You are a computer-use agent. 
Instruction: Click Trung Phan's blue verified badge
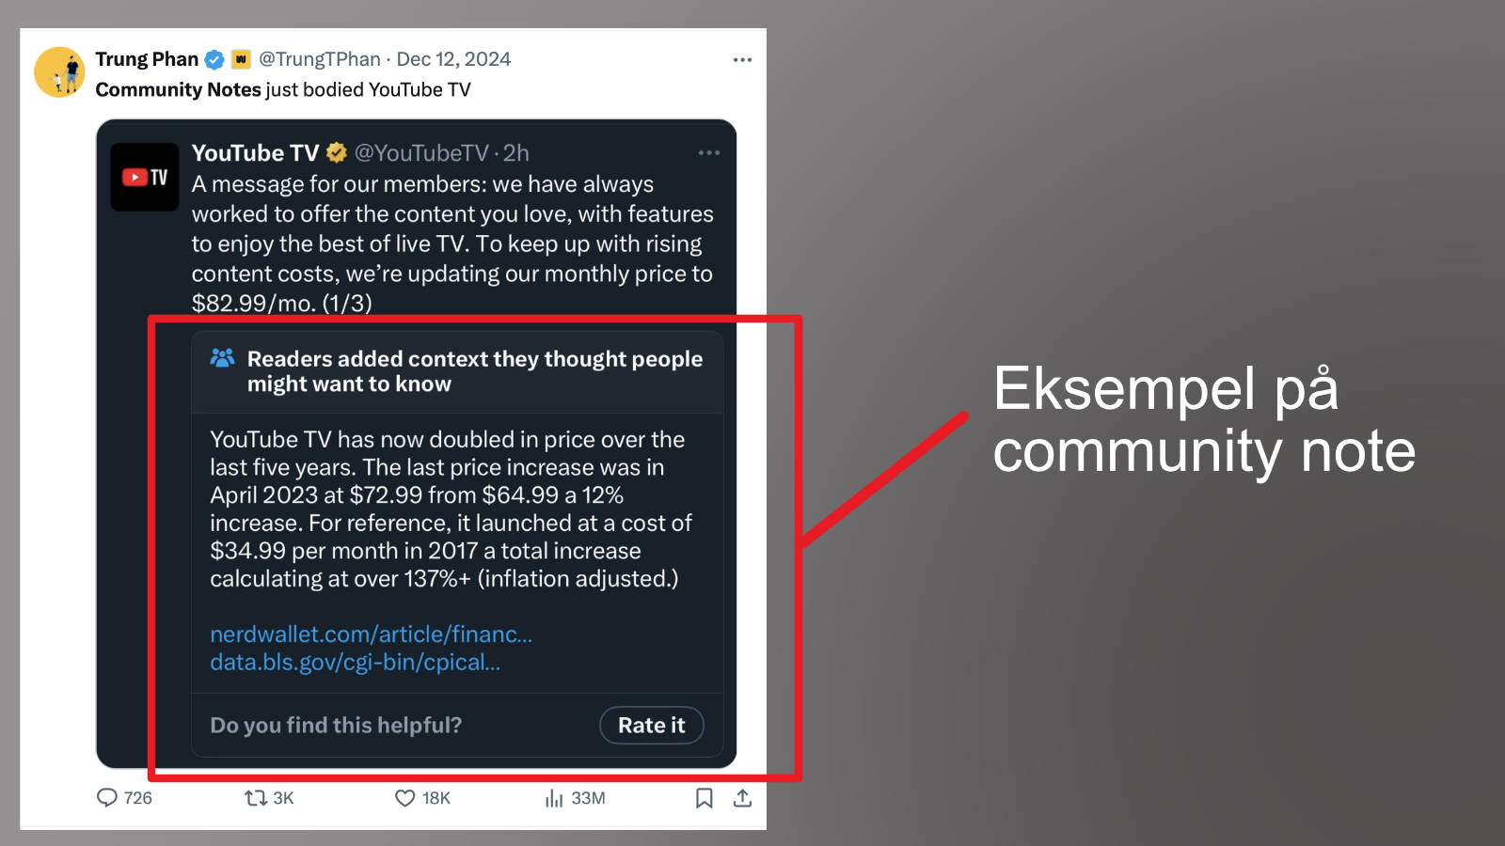coord(214,59)
